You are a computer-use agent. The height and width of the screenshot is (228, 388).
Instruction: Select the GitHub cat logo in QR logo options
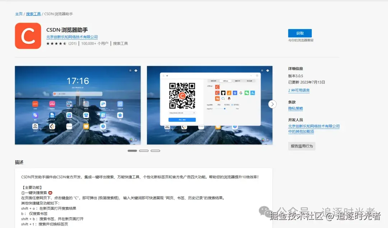point(223,93)
